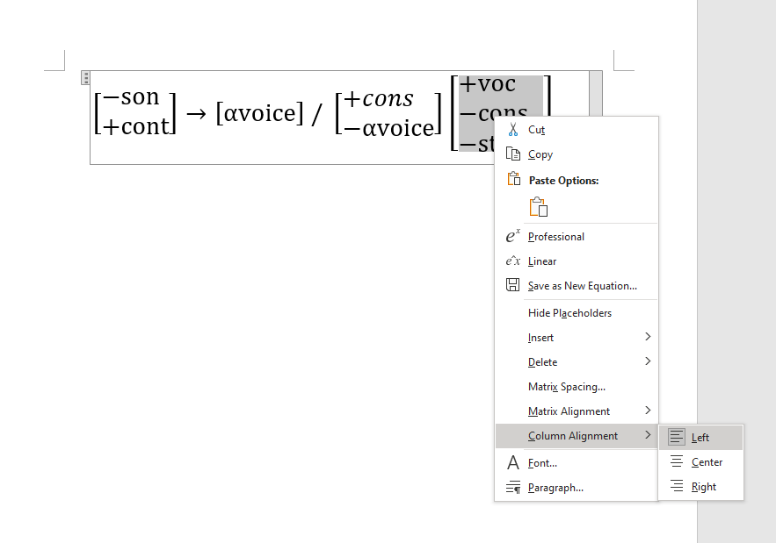Set column alignment to Right
Image resolution: width=776 pixels, height=543 pixels.
[x=700, y=487]
